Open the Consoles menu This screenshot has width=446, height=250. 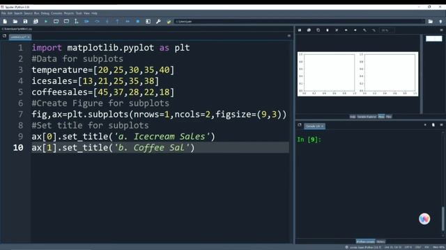[56, 13]
